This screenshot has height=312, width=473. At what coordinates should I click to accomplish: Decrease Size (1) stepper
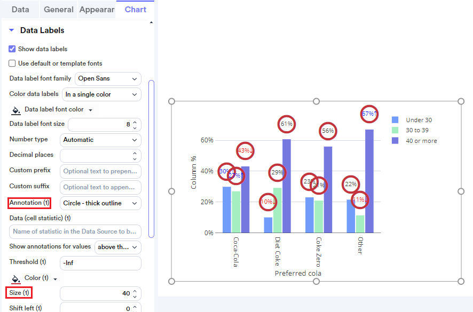pos(135,297)
